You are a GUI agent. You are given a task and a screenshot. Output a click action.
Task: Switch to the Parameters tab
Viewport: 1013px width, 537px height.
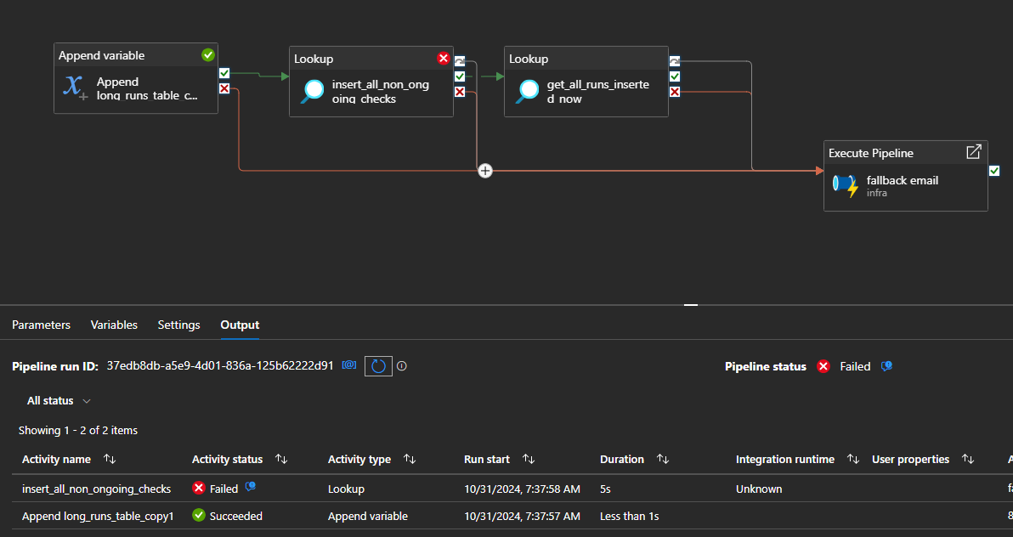point(41,325)
